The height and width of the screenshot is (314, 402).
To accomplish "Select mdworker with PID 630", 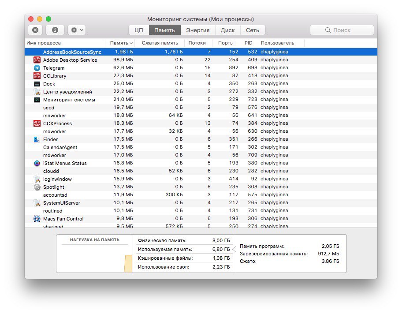I will tap(201, 131).
